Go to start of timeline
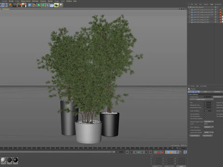This screenshot has height=167, width=223. pos(127,152)
